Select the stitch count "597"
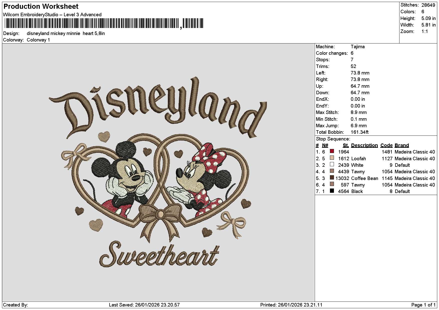The height and width of the screenshot is (310, 439). click(x=345, y=185)
